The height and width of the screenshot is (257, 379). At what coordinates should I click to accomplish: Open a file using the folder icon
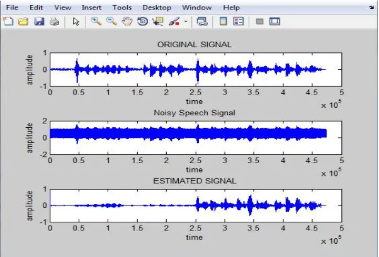(23, 21)
